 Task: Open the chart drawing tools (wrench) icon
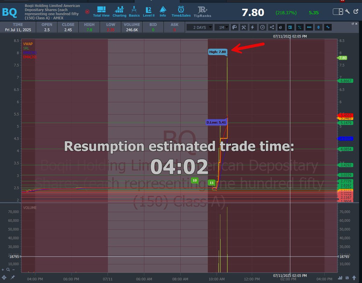point(244,27)
